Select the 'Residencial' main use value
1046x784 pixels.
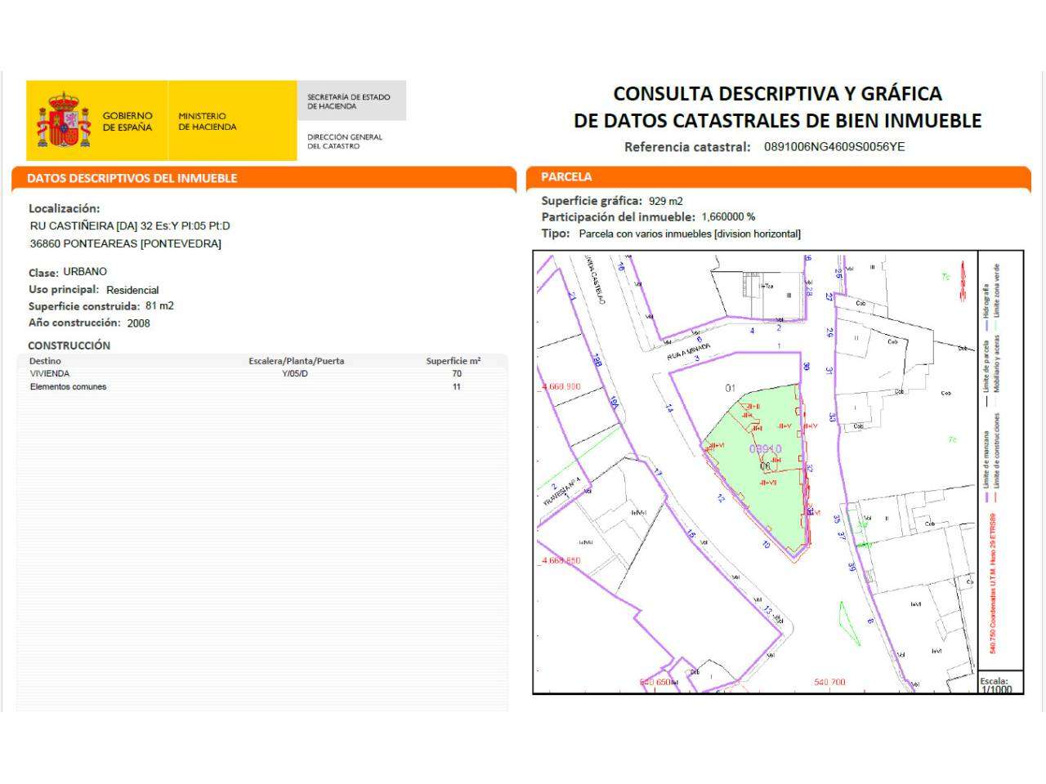tap(132, 290)
